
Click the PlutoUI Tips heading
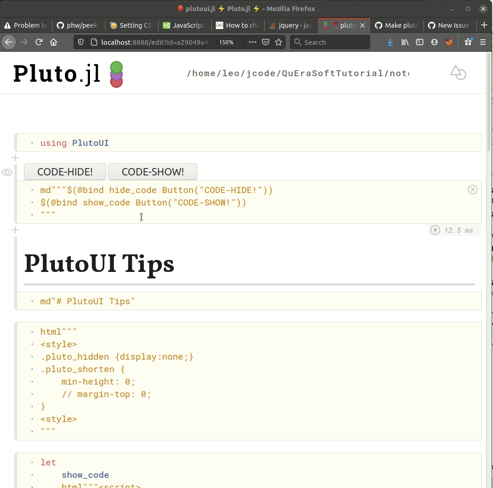99,264
